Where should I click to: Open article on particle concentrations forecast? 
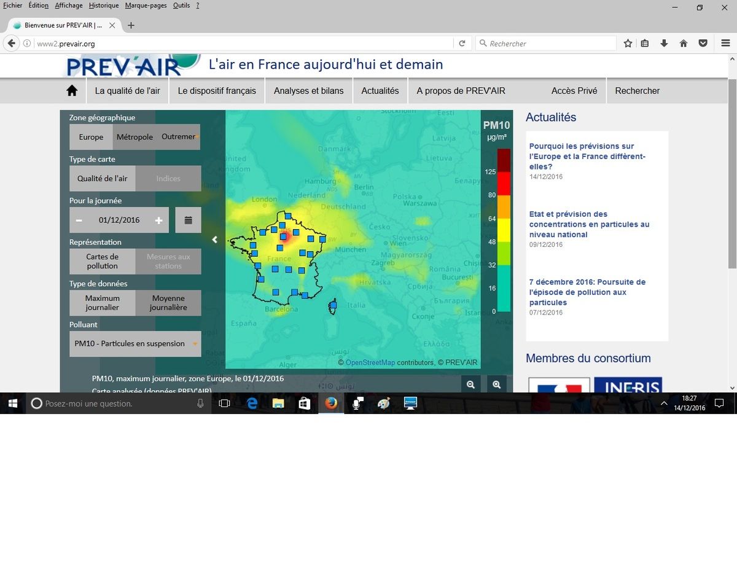point(589,224)
